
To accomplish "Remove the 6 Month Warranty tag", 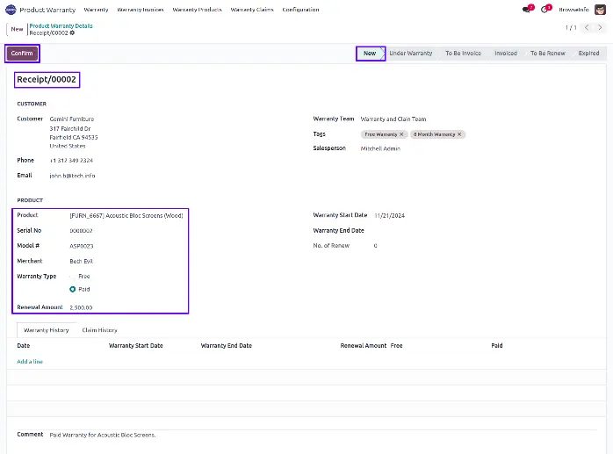I will (x=458, y=134).
